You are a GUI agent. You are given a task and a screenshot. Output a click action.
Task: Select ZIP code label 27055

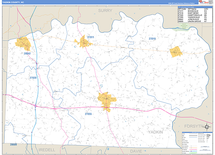click(88, 114)
